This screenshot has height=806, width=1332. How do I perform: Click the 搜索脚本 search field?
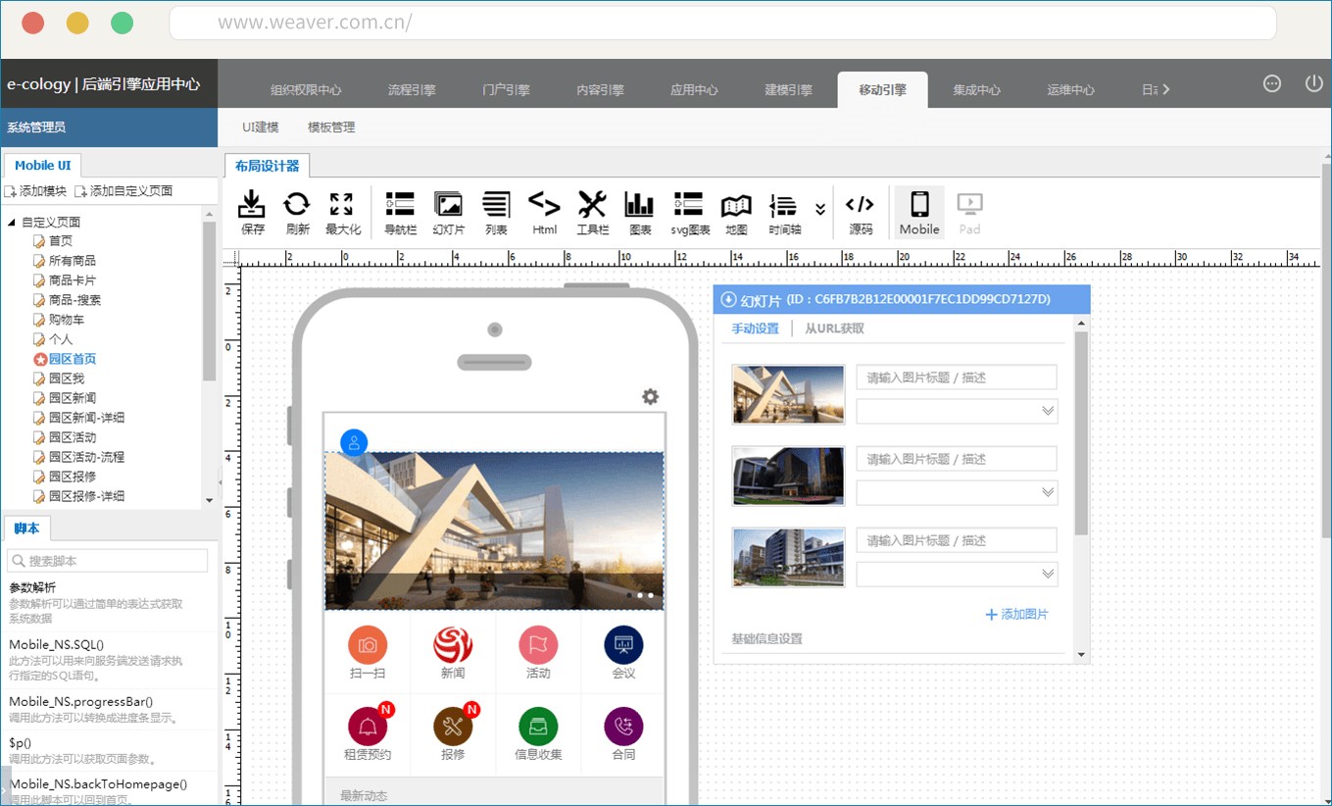pyautogui.click(x=108, y=561)
